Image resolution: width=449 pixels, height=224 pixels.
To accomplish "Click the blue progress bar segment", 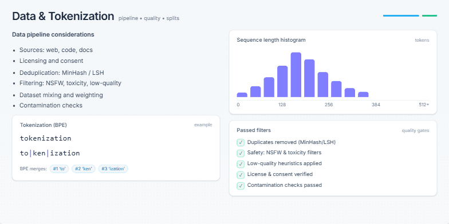I will 401,16.
